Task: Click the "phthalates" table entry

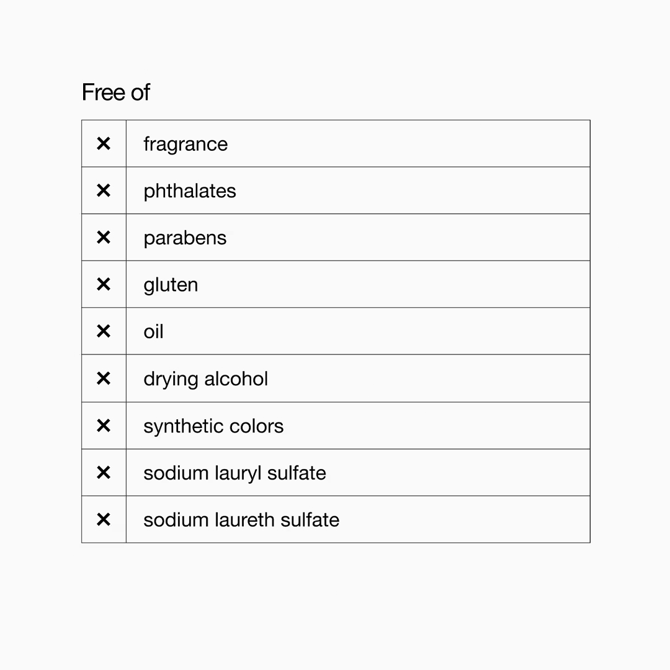Action: coord(190,190)
